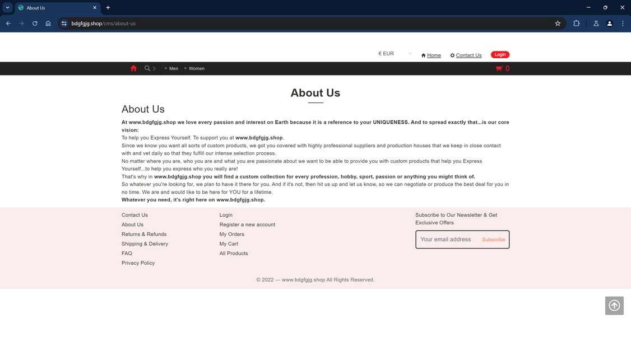Bookmark this page with the star icon
Image resolution: width=631 pixels, height=337 pixels.
click(558, 24)
